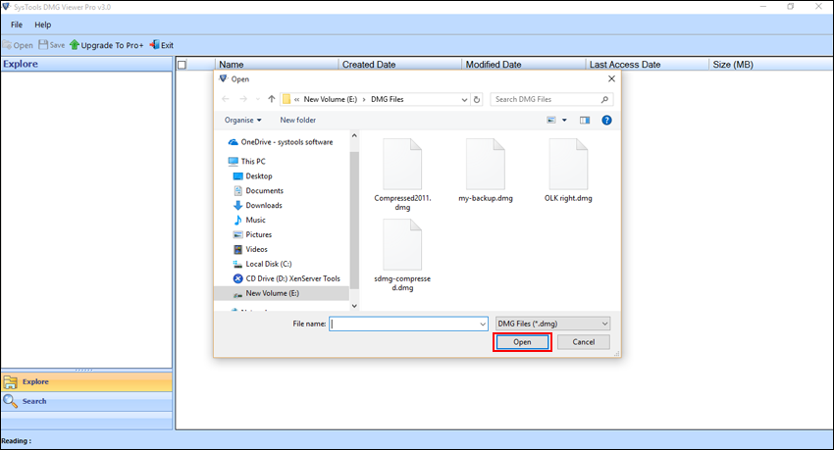Viewport: 834px width, 450px height.
Task: Close the Open file dialog
Action: pyautogui.click(x=611, y=78)
